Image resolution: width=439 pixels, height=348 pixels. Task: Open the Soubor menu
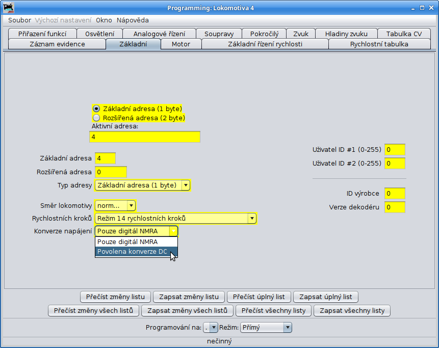click(x=19, y=20)
